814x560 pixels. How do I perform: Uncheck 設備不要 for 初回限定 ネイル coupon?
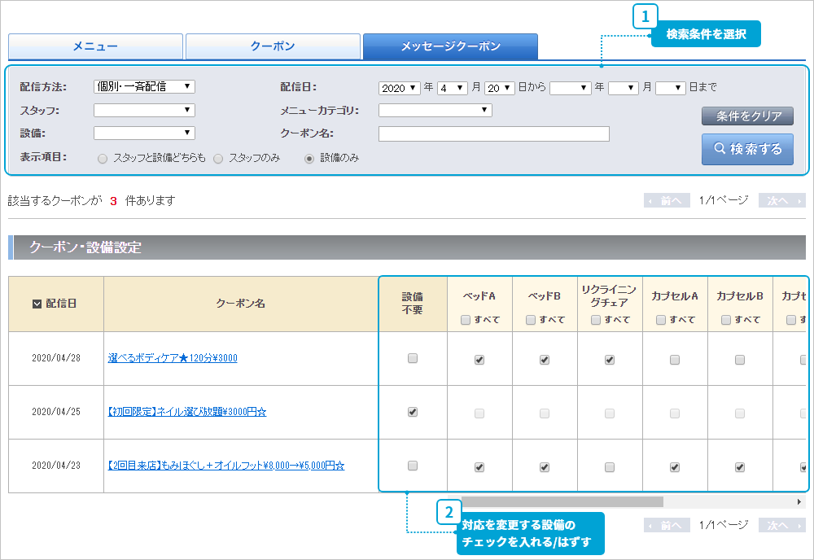[x=413, y=412]
